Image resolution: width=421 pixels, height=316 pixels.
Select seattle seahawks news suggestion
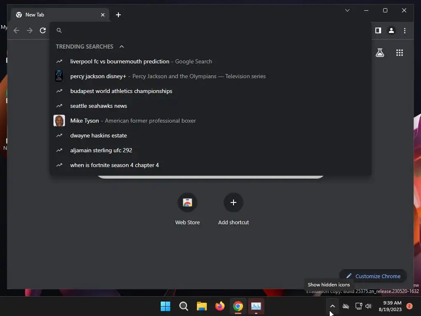click(210, 106)
